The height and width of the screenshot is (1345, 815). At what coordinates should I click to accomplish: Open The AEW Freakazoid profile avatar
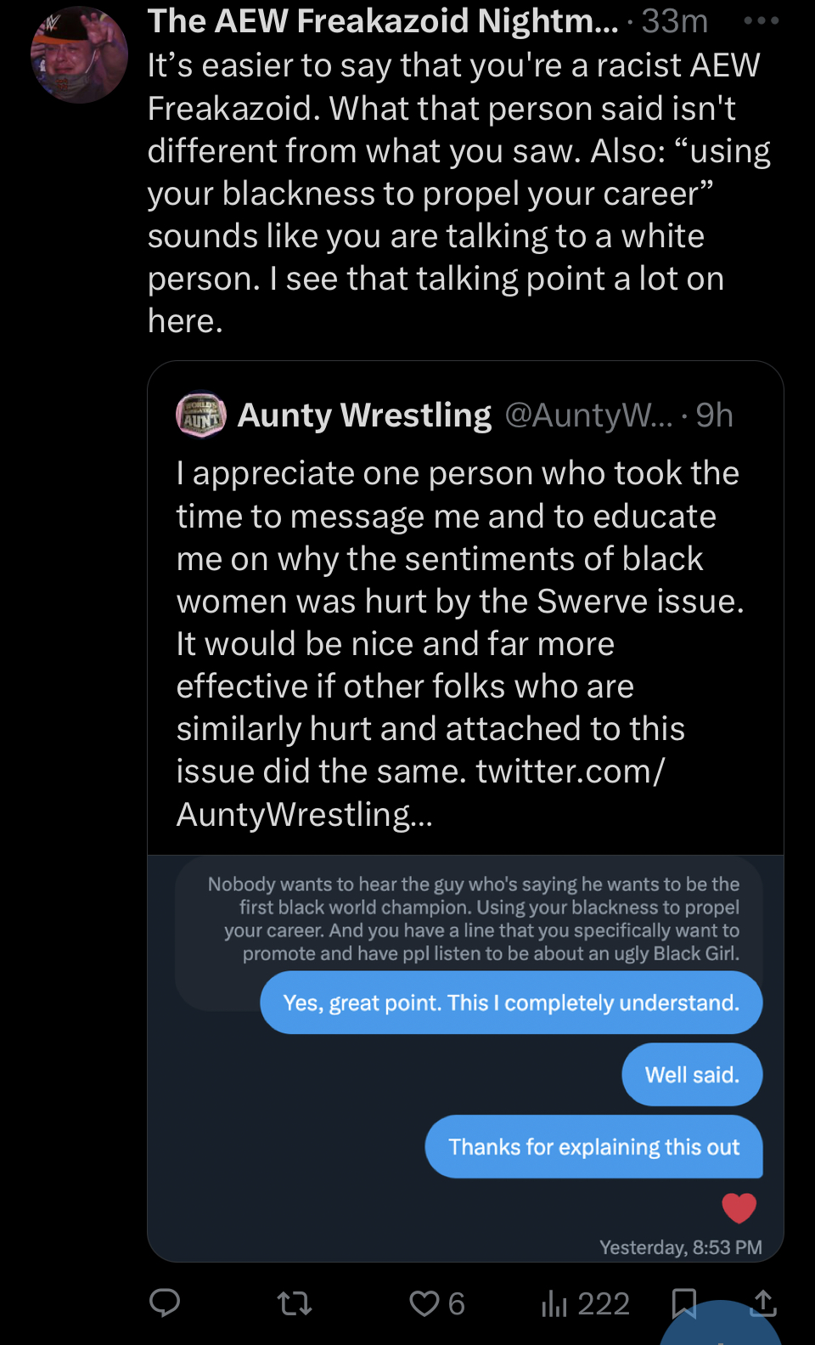[79, 55]
